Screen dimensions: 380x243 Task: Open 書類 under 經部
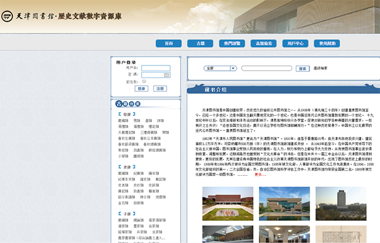pyautogui.click(x=148, y=120)
